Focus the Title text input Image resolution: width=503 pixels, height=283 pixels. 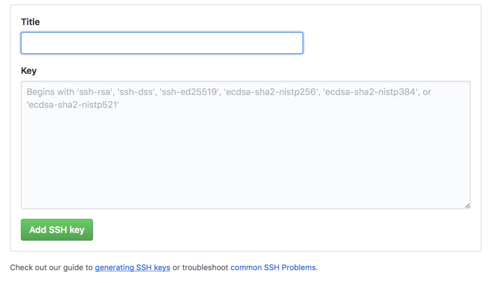pos(162,43)
